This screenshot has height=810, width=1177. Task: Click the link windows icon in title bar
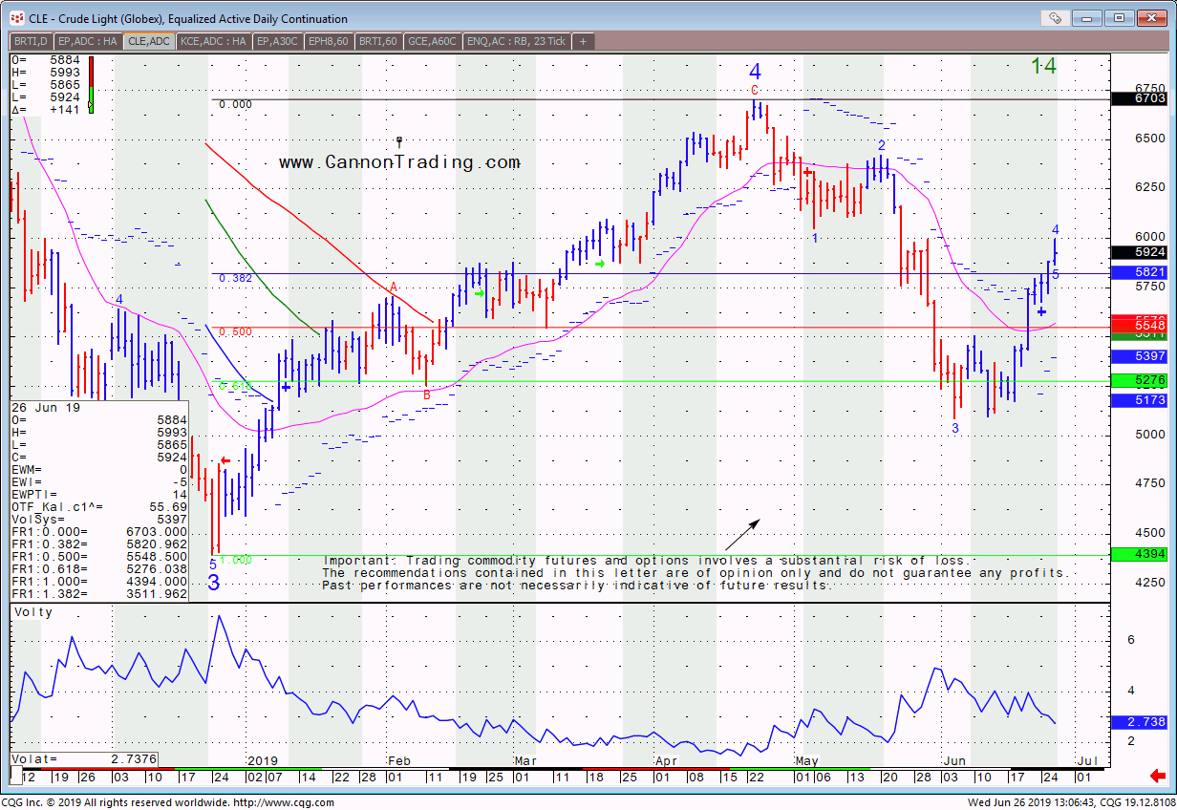[1056, 18]
